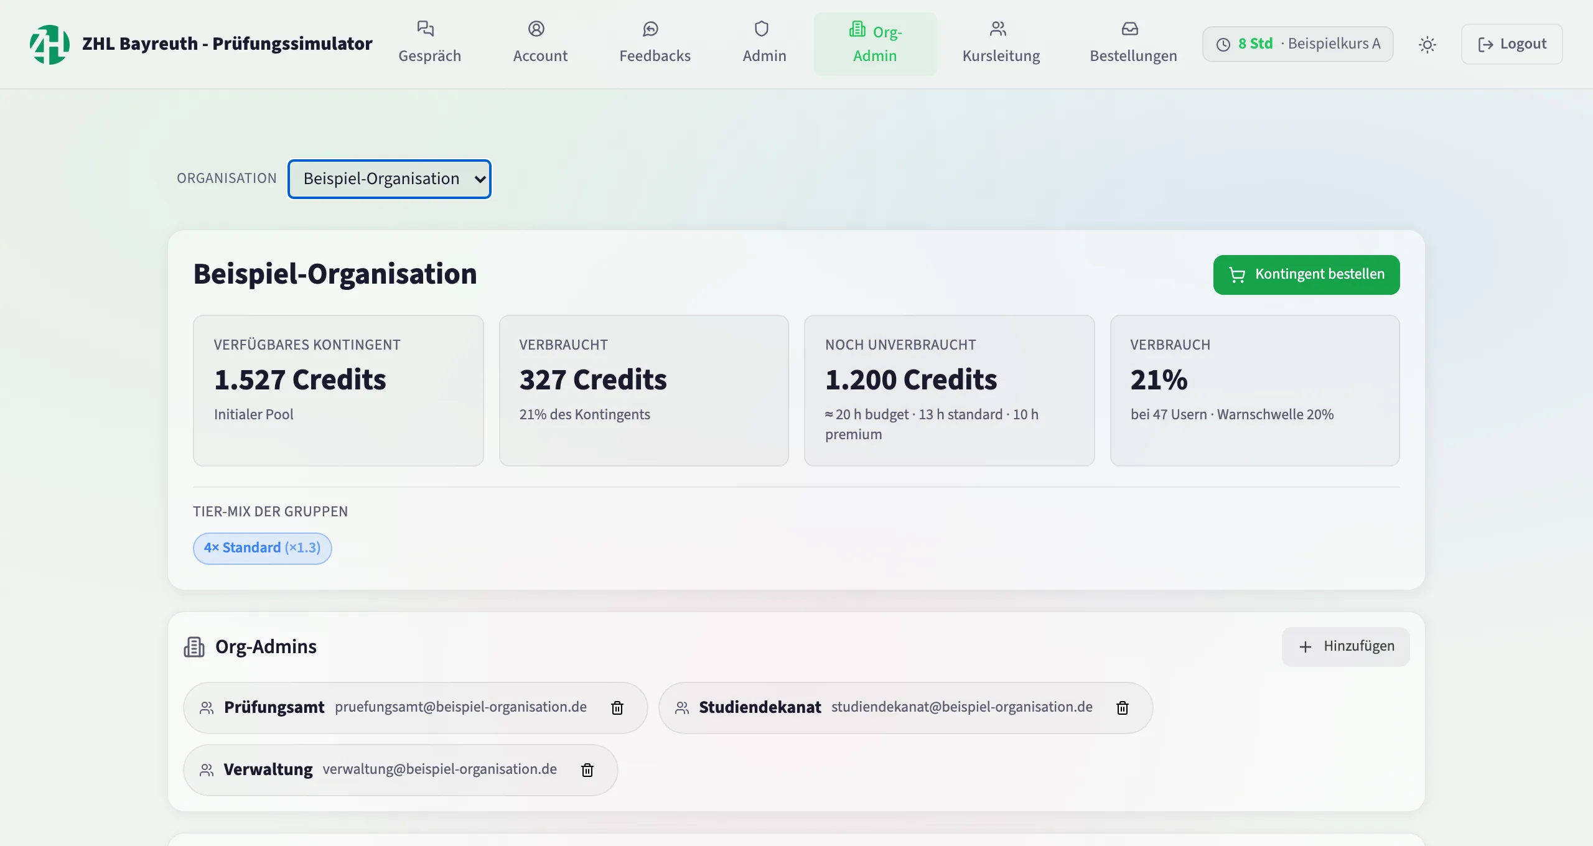Click the ZHL Bayreuth logo icon

tap(50, 44)
